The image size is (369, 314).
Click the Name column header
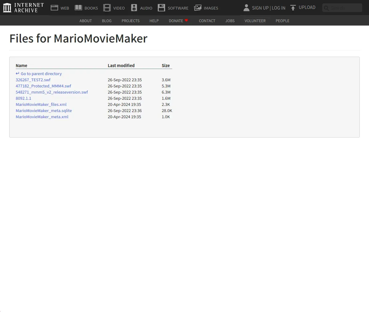click(22, 65)
